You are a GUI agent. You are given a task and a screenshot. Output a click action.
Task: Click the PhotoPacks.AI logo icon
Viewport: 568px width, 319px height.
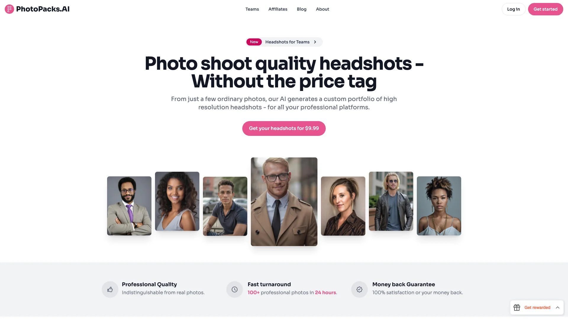(9, 9)
